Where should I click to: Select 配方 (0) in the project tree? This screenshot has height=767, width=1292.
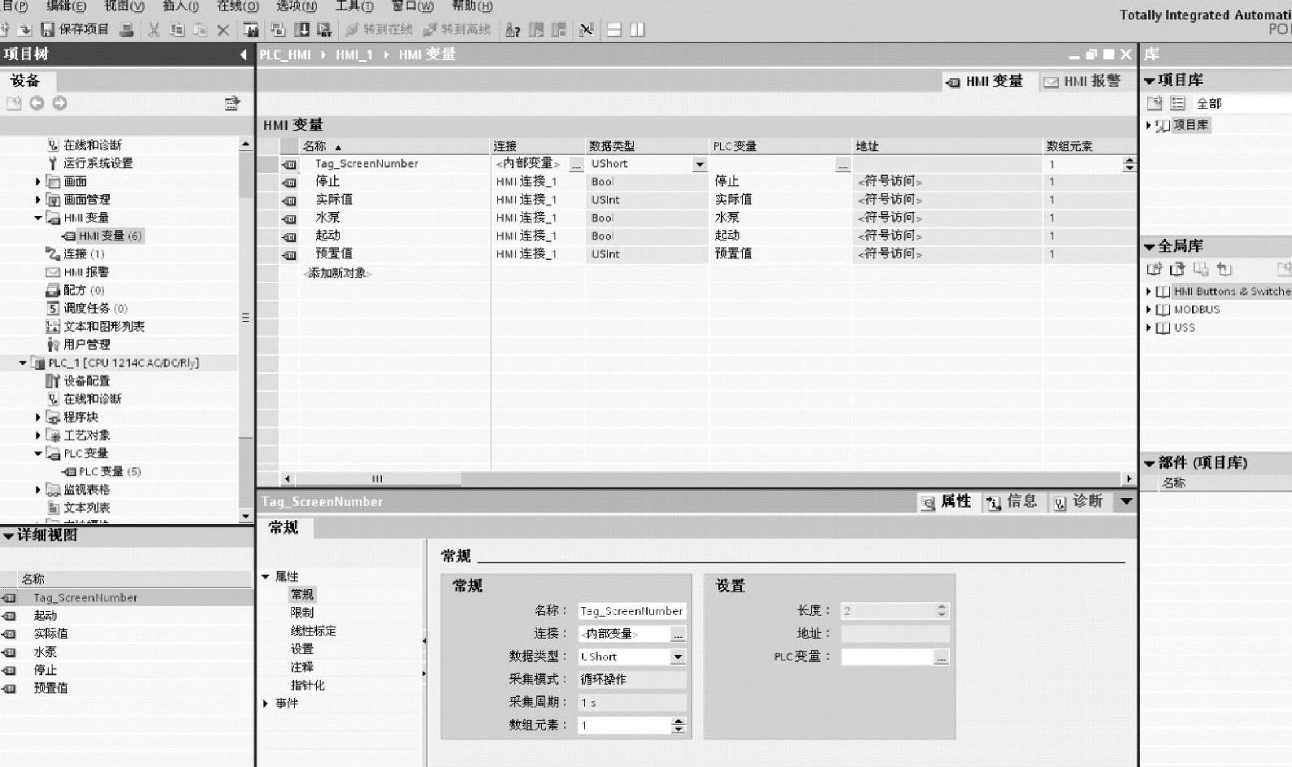click(x=85, y=290)
